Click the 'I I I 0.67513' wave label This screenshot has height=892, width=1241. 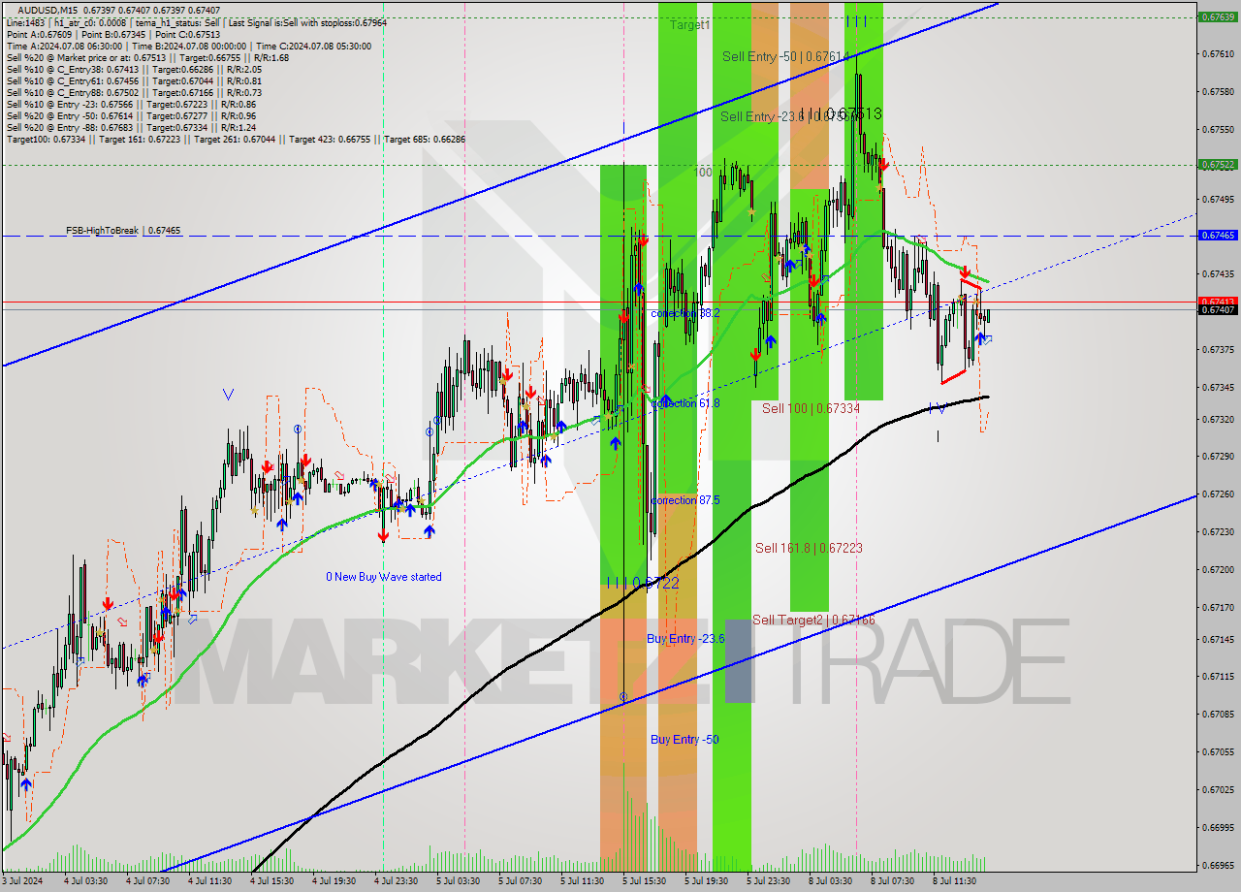[x=841, y=113]
